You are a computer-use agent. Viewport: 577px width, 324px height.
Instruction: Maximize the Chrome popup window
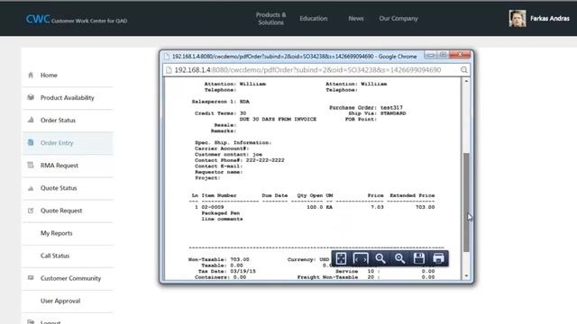[x=443, y=55]
